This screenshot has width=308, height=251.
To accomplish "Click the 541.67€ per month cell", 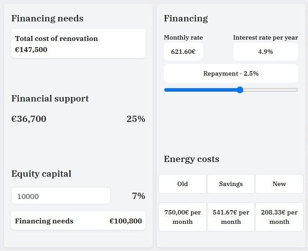I will [231, 217].
